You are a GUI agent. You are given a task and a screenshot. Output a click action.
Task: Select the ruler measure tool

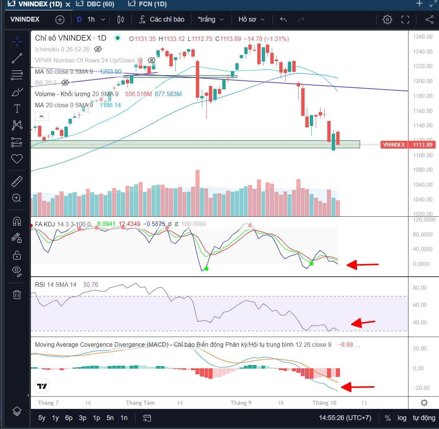17,181
